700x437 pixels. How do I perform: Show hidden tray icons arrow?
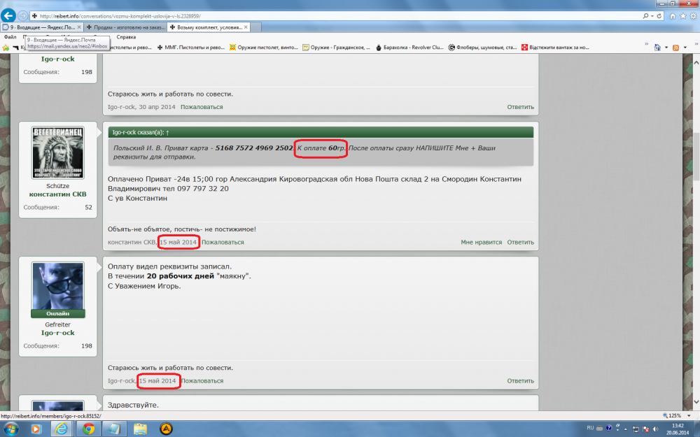pos(625,429)
